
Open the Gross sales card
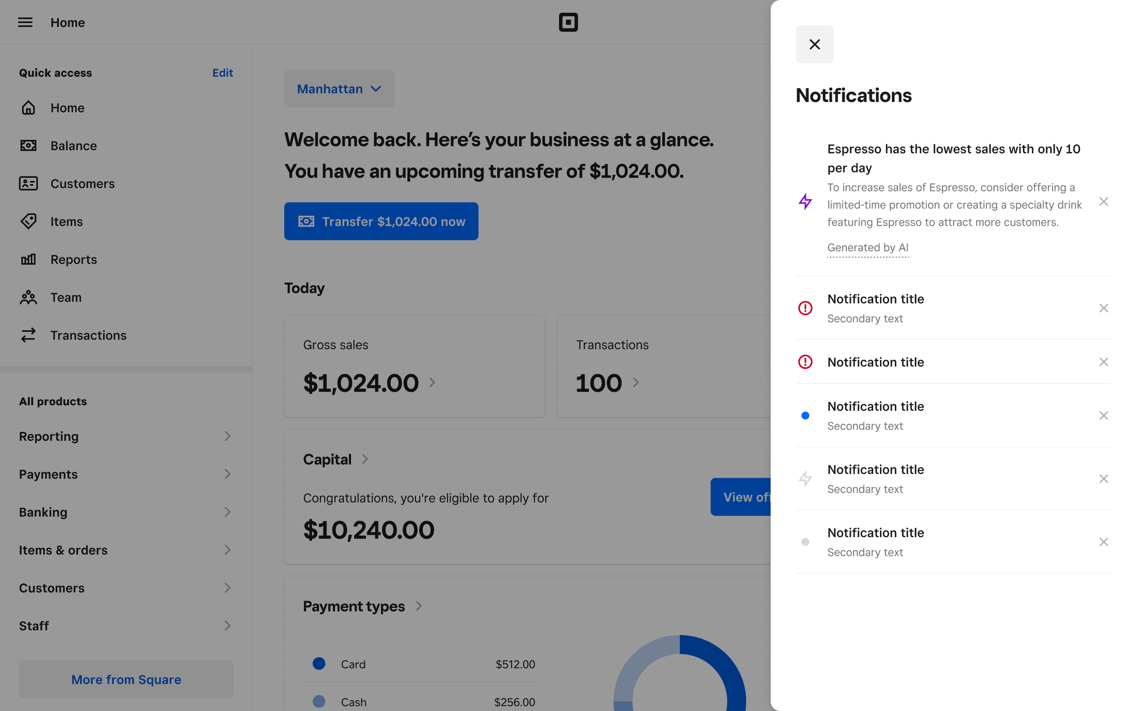tap(413, 366)
